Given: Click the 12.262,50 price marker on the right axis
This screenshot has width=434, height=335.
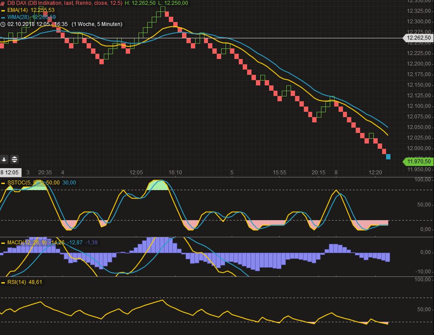Looking at the screenshot, I should click(x=419, y=38).
